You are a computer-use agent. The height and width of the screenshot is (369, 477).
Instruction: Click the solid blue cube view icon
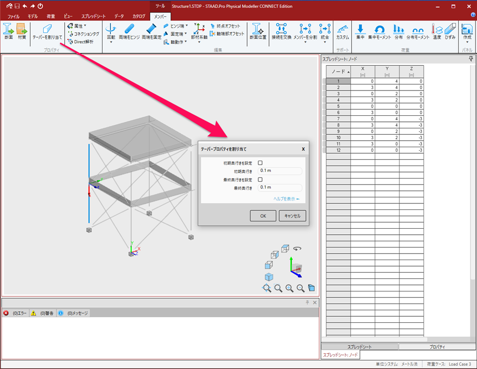click(269, 277)
